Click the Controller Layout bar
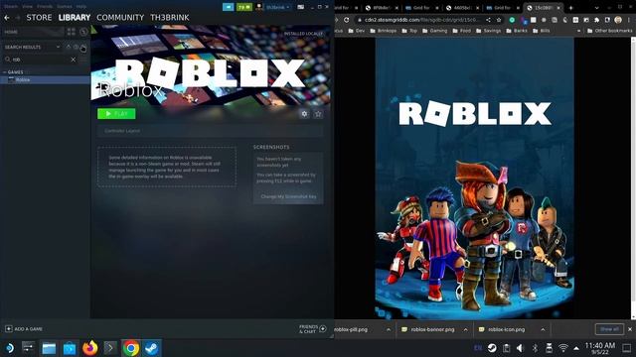The height and width of the screenshot is (357, 636). pyautogui.click(x=210, y=131)
